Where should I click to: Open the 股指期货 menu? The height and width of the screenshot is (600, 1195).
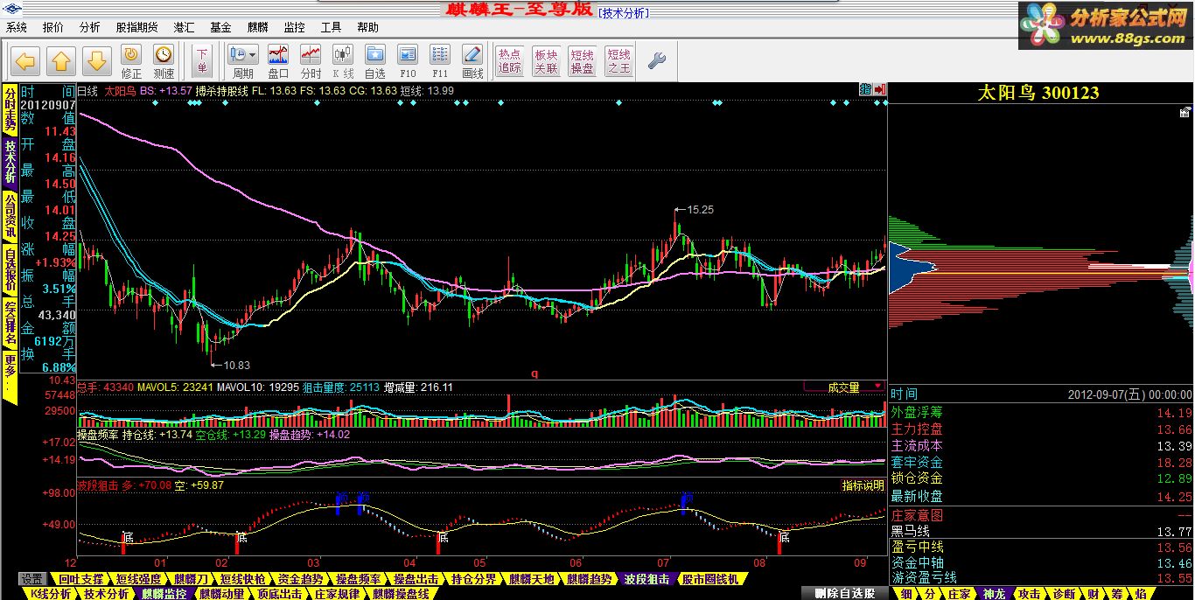137,27
